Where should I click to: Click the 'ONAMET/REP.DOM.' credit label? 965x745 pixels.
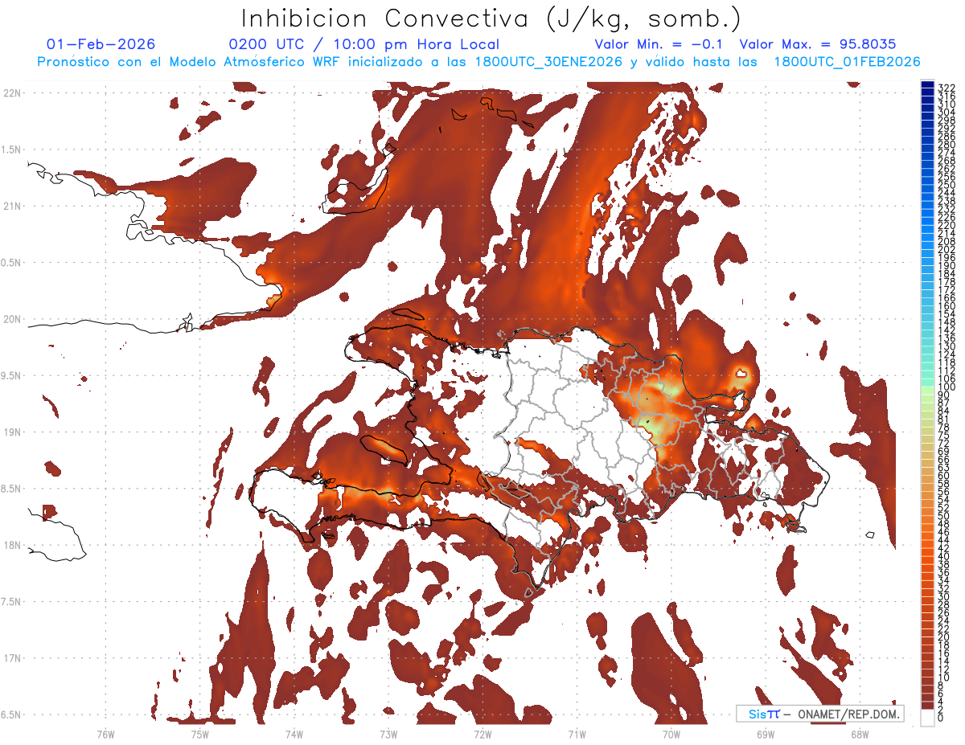click(x=848, y=714)
